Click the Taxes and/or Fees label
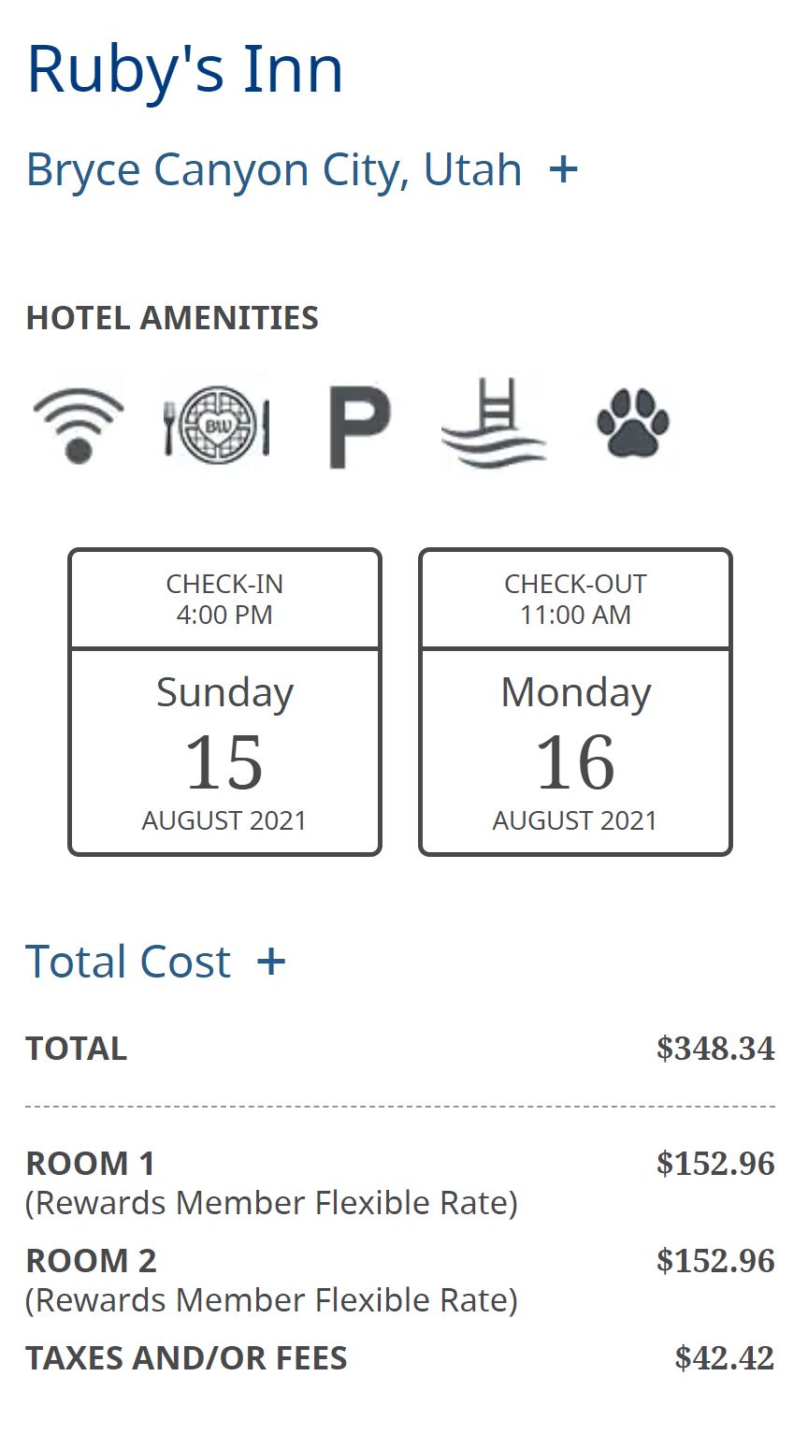This screenshot has width=808, height=1449. coord(186,1358)
